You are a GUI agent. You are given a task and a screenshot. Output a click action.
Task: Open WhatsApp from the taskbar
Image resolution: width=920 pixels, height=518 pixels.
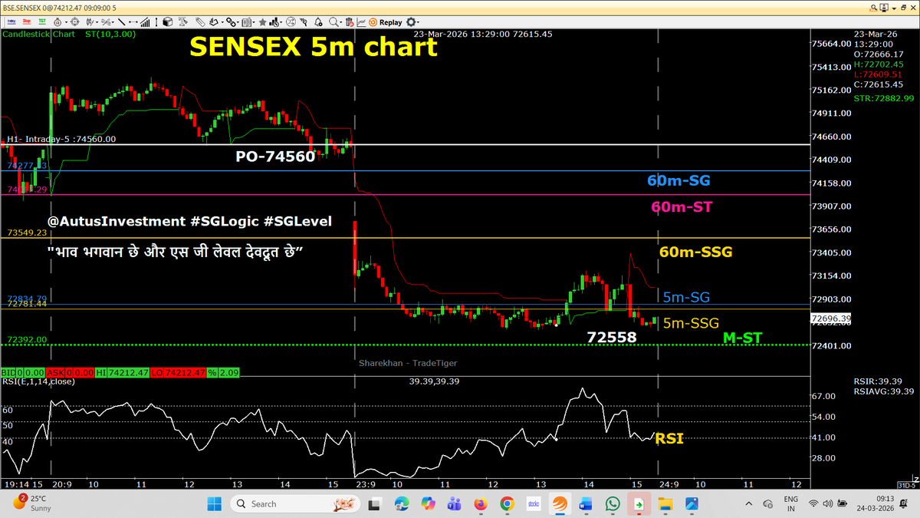(x=613, y=503)
